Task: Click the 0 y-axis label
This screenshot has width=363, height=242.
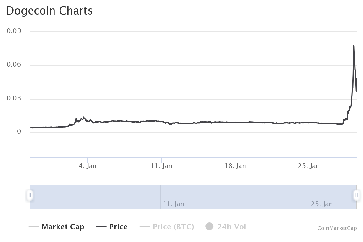Action: point(19,132)
